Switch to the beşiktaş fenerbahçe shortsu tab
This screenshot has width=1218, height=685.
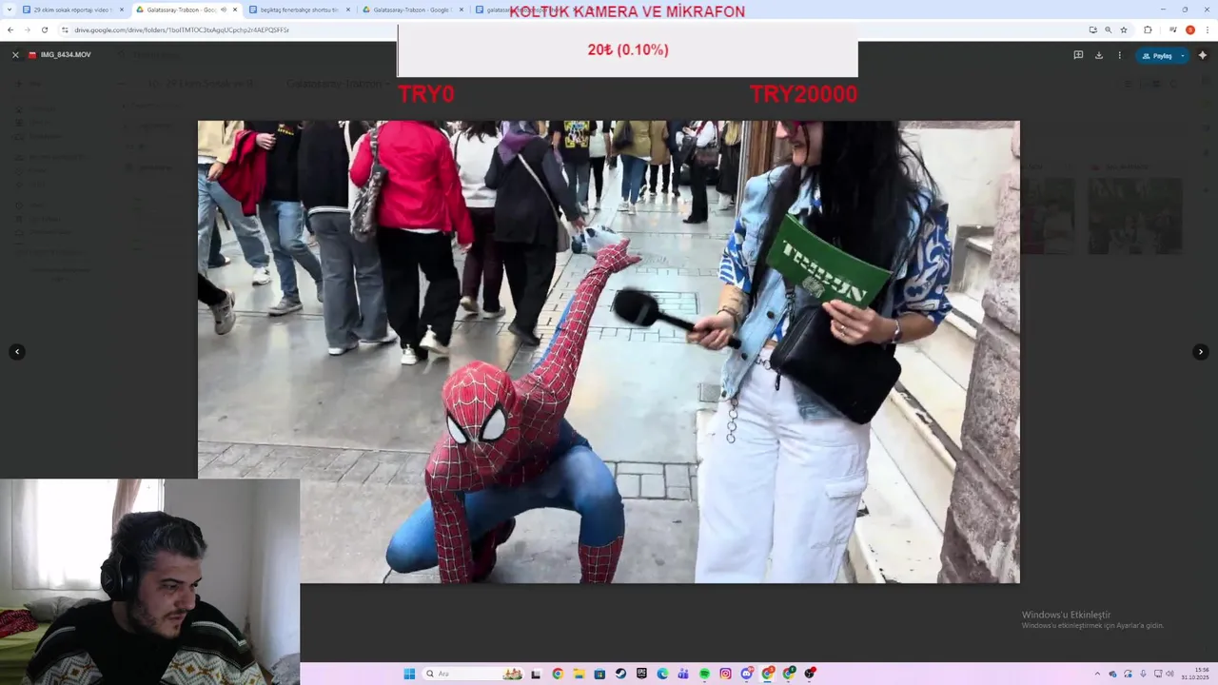(x=299, y=10)
